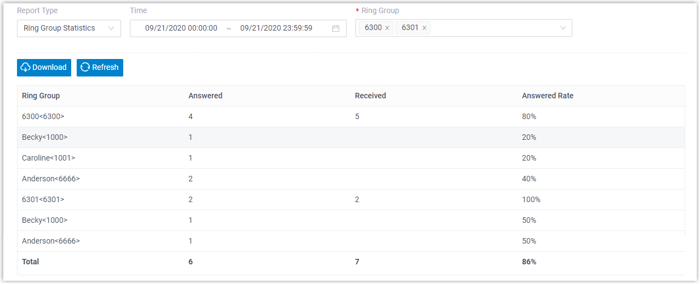This screenshot has height=284, width=700.
Task: Click the Ring Group column header
Action: click(41, 96)
